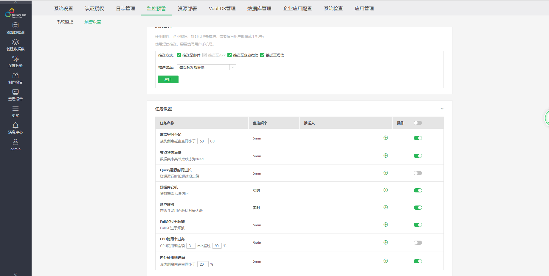Enable the CPU使用率过高 task switch

(418, 243)
